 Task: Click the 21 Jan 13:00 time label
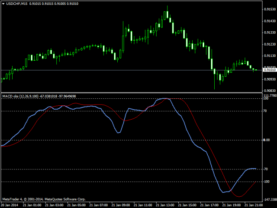(x=165, y=205)
